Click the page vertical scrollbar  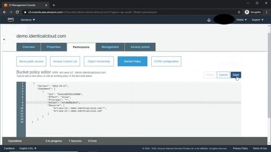click(x=269, y=75)
